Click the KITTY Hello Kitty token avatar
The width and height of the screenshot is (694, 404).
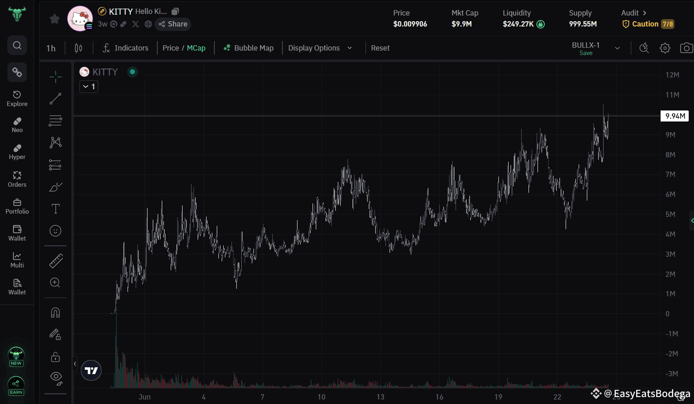coord(80,18)
